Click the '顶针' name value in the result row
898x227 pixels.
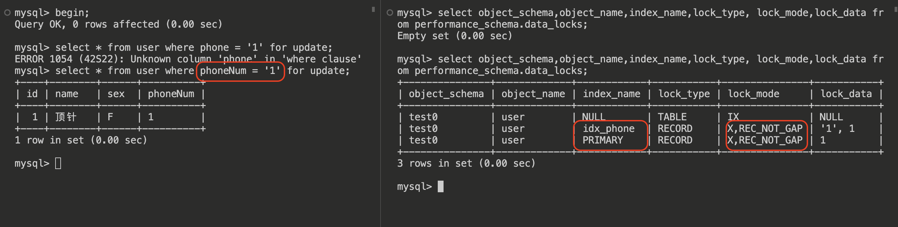[x=65, y=117]
